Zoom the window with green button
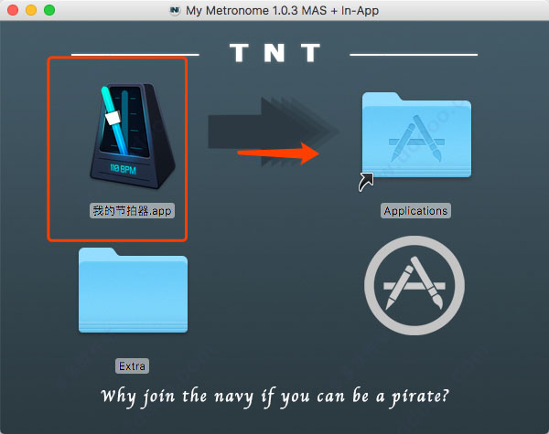 tap(49, 10)
